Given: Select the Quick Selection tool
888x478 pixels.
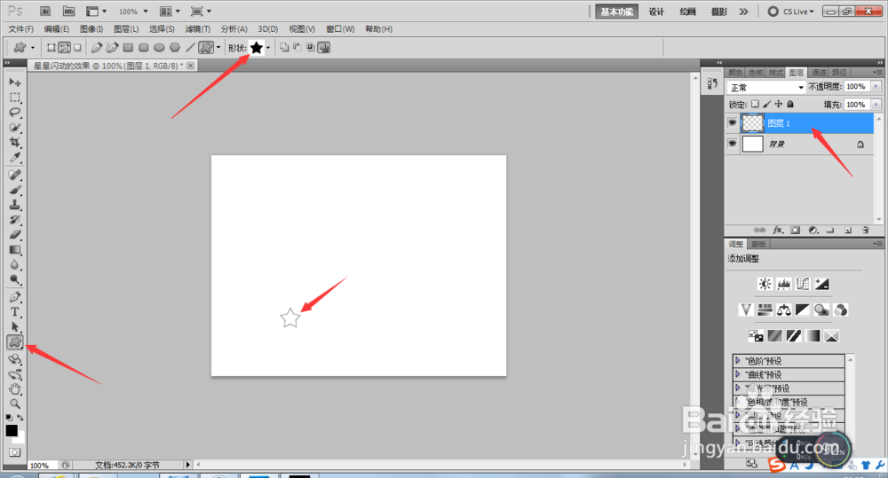Looking at the screenshot, I should pyautogui.click(x=15, y=128).
